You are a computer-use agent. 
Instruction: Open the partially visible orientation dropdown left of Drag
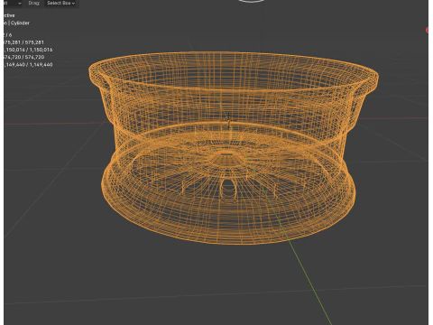[x=14, y=3]
